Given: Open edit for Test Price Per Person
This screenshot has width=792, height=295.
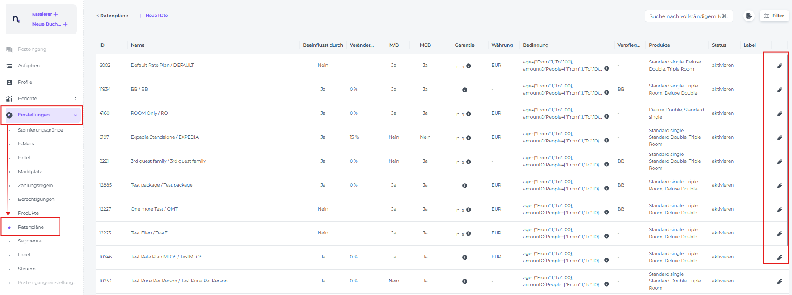Looking at the screenshot, I should [x=779, y=282].
